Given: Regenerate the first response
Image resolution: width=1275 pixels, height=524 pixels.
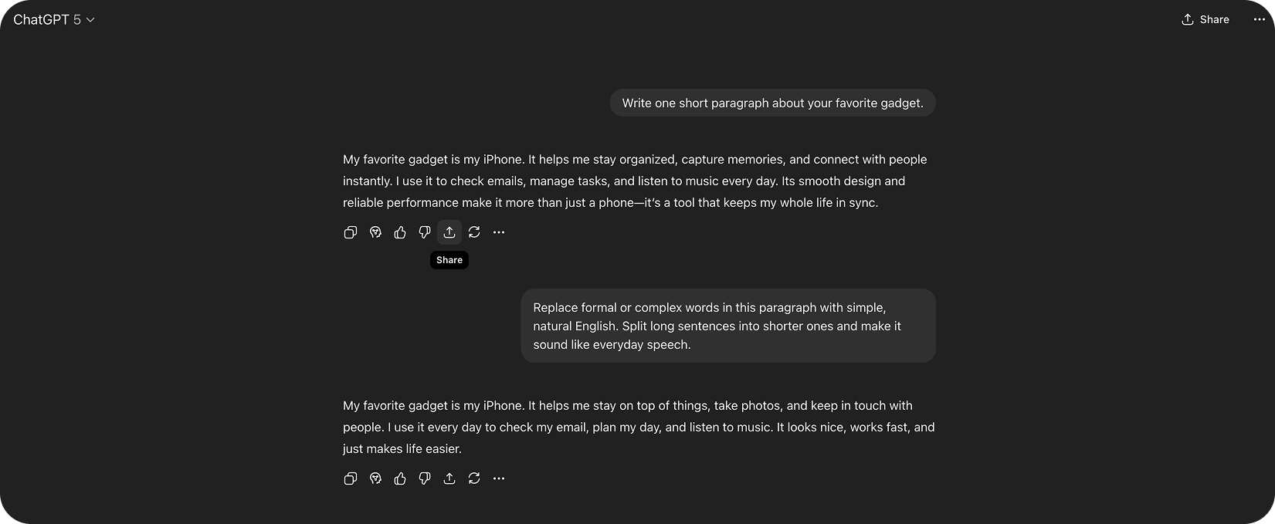Looking at the screenshot, I should 474,232.
